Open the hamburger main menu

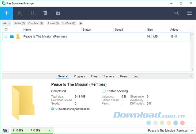point(189,13)
